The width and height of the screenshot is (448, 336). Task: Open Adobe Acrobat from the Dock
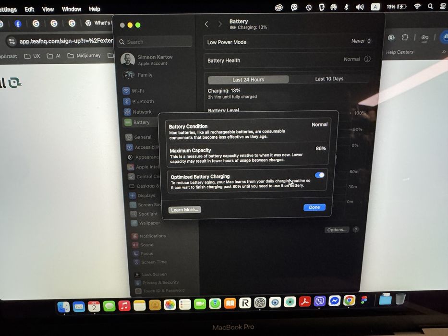click(305, 301)
